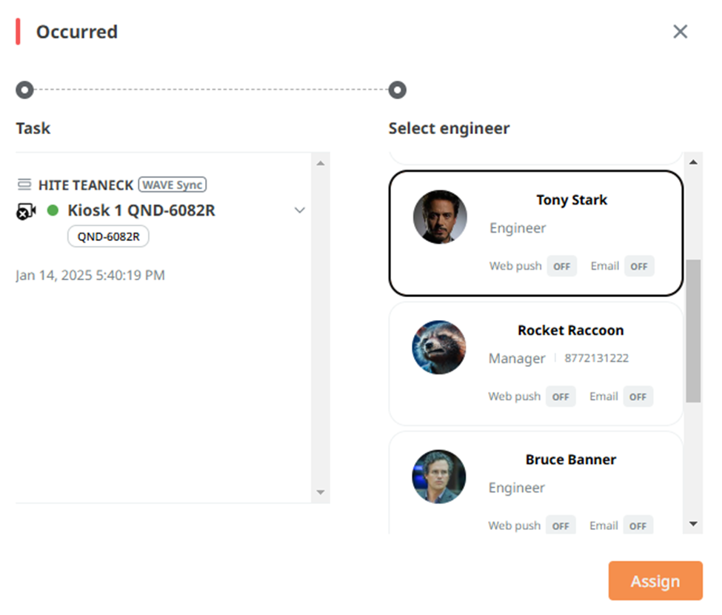
Task: Click the WAVE Sync badge
Action: click(173, 184)
